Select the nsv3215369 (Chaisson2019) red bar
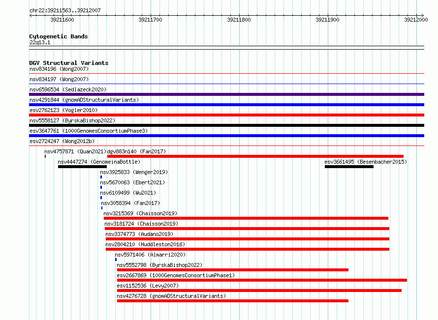Image resolution: width=438 pixels, height=320 pixels. tap(246, 218)
